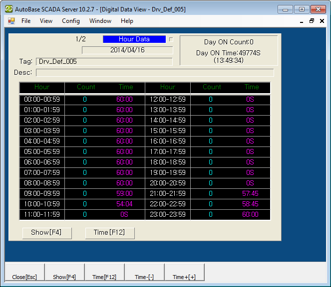Select the 04:00-04:59 hour row
Image resolution: width=331 pixels, height=287 pixels.
tap(82, 141)
